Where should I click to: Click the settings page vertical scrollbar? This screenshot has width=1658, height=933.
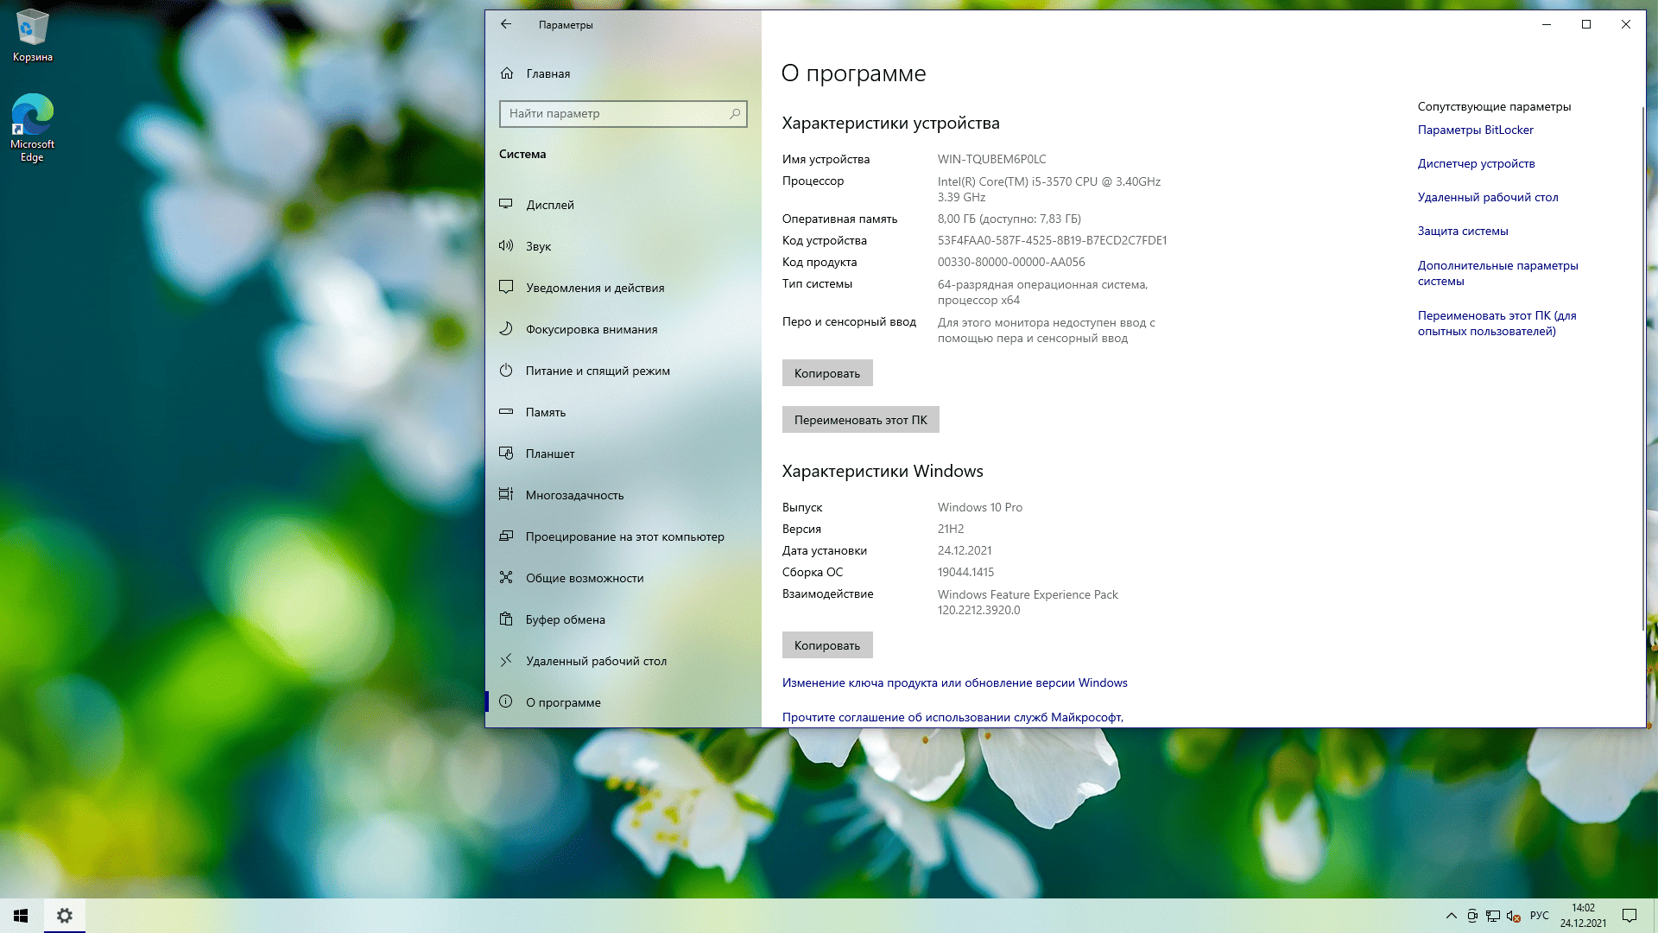point(1642,369)
